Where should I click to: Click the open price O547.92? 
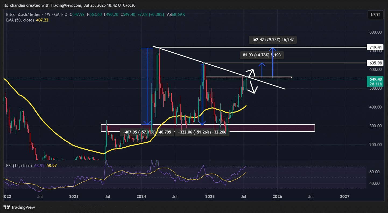77,15
